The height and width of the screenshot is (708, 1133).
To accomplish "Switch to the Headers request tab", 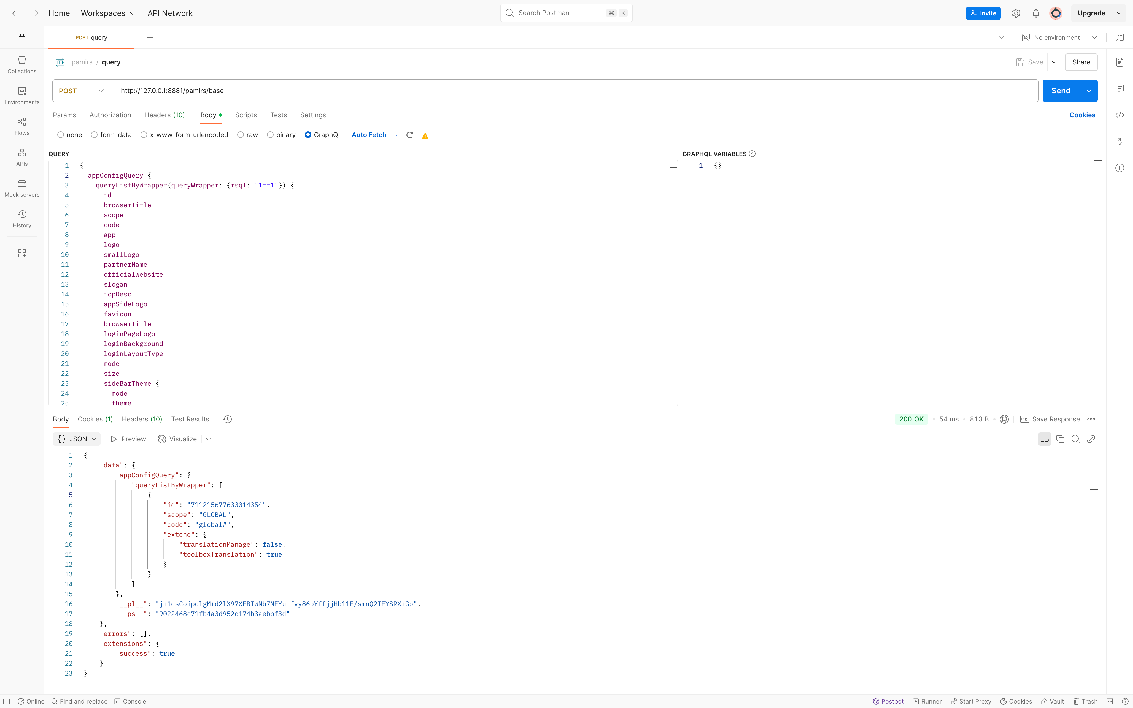I will coord(164,115).
